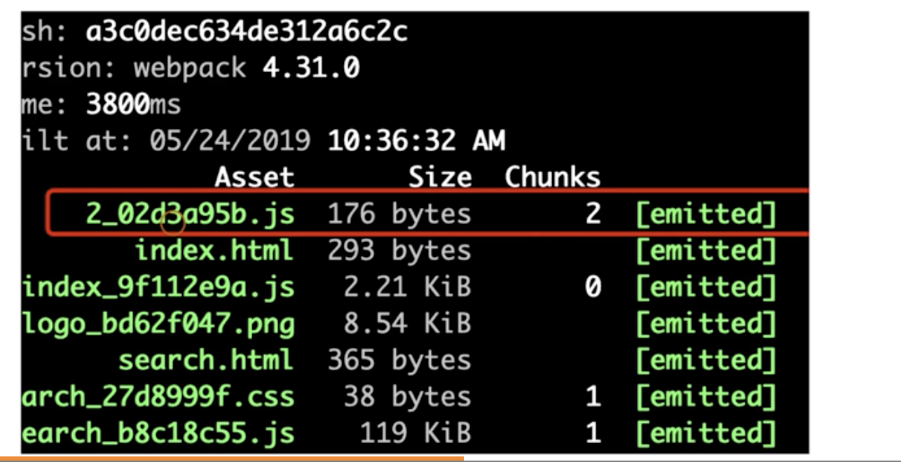901x462 pixels.
Task: Click the earch_b8c18c55.js filename
Action: coord(158,433)
